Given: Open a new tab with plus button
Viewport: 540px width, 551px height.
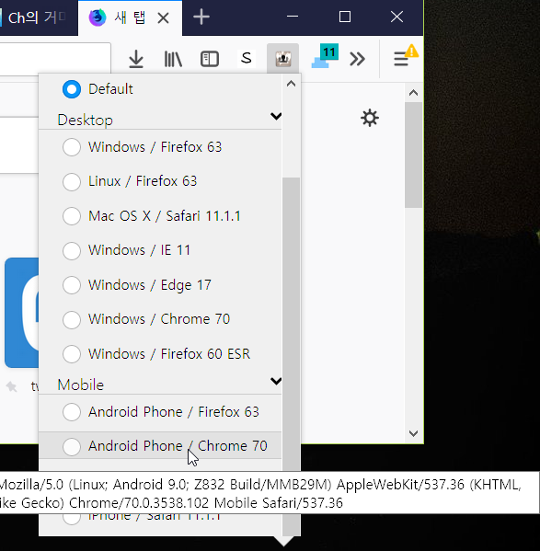Looking at the screenshot, I should [201, 17].
